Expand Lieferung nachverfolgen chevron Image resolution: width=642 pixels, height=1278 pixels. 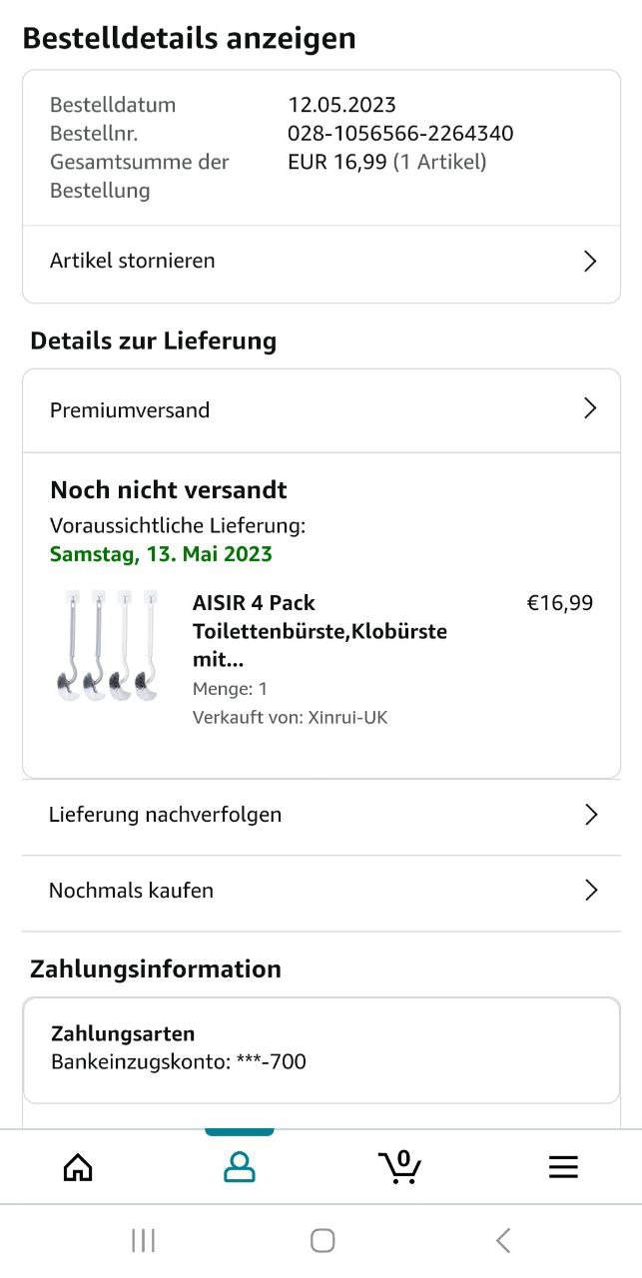[x=591, y=815]
